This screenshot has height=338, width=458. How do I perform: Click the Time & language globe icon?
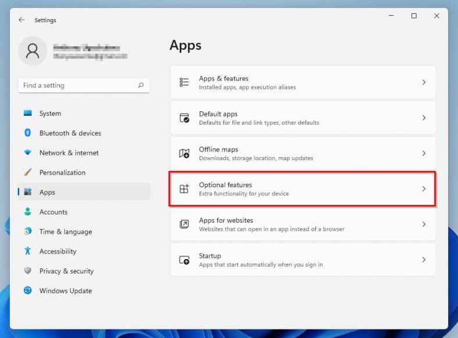(27, 232)
